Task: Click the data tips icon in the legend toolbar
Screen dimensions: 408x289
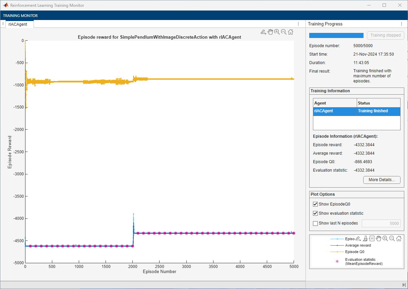Action: (x=372, y=238)
